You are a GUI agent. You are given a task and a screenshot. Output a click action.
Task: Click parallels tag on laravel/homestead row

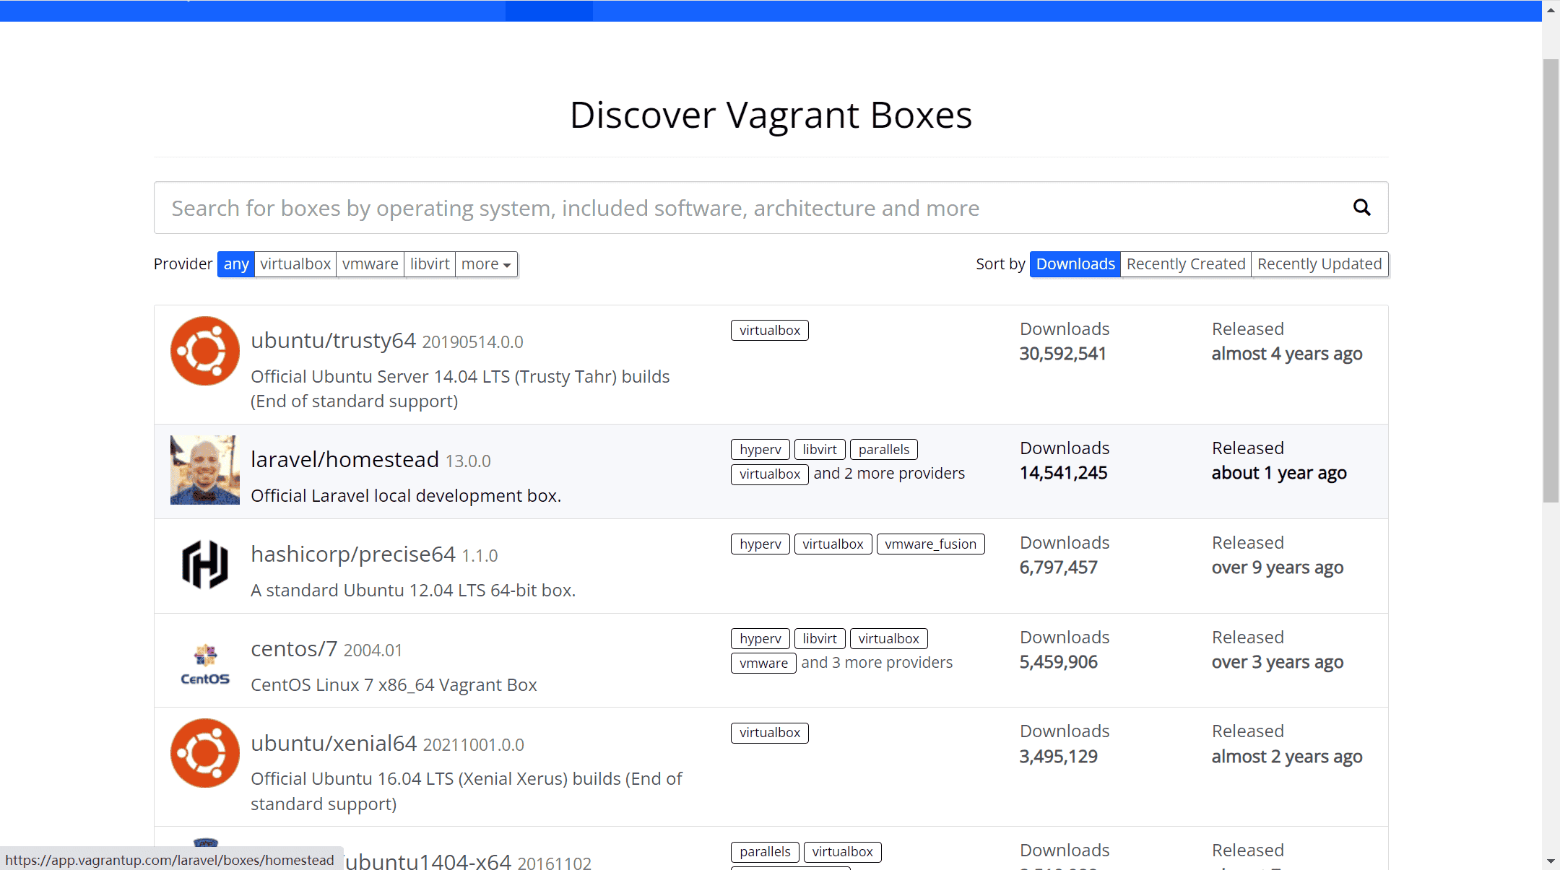click(884, 450)
